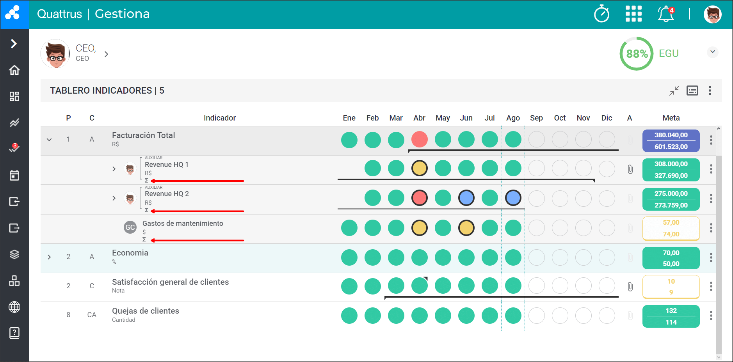Open attachment clip for Revenue HQ 1
Viewport: 733px width, 362px height.
click(x=630, y=169)
